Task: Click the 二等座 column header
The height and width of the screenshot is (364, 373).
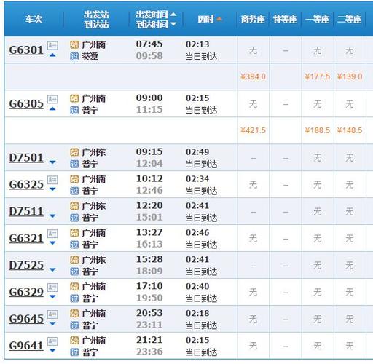Action: [349, 19]
